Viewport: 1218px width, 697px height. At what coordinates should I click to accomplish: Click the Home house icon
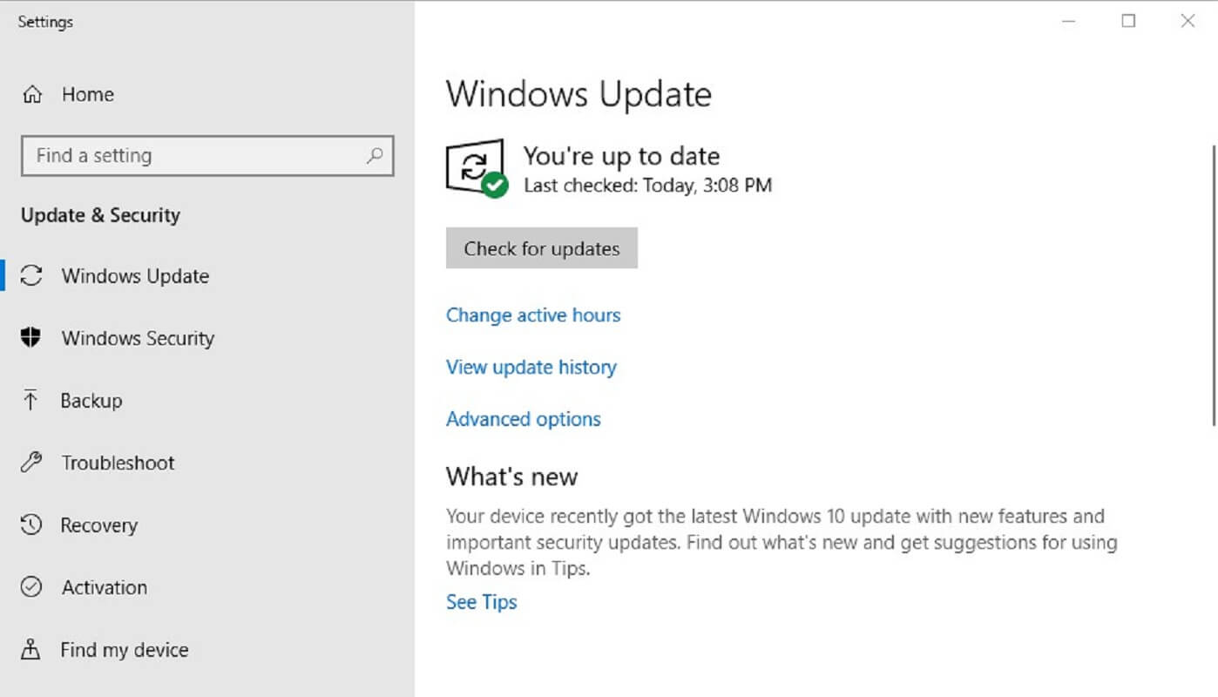32,94
